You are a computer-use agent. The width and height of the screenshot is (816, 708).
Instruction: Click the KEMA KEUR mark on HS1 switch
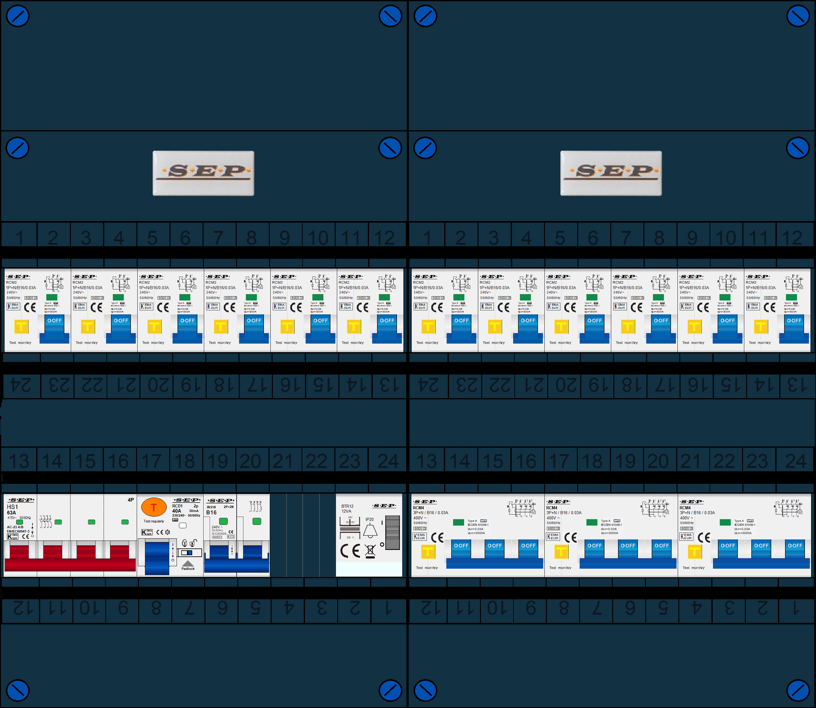tap(13, 536)
